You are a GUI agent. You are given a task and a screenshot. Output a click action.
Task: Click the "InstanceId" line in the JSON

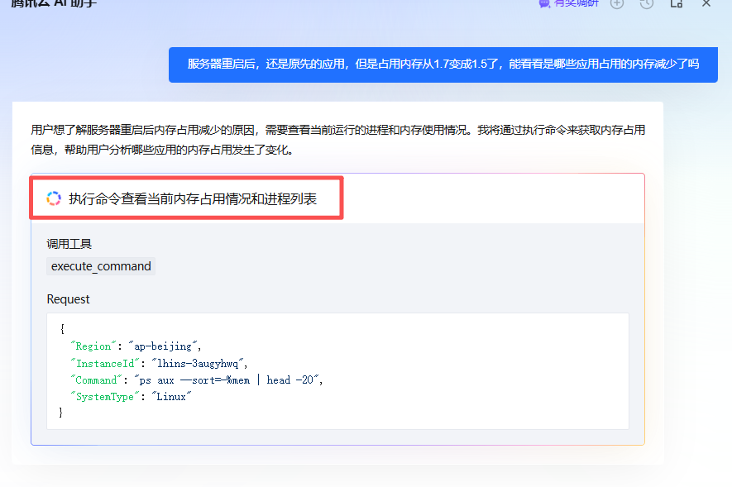pos(159,363)
